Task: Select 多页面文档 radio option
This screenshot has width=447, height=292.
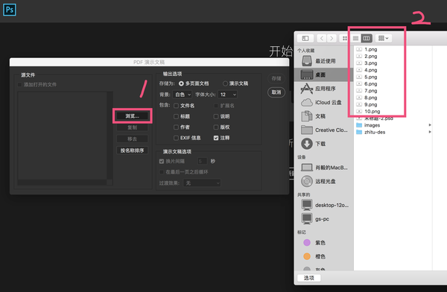Action: pos(181,83)
